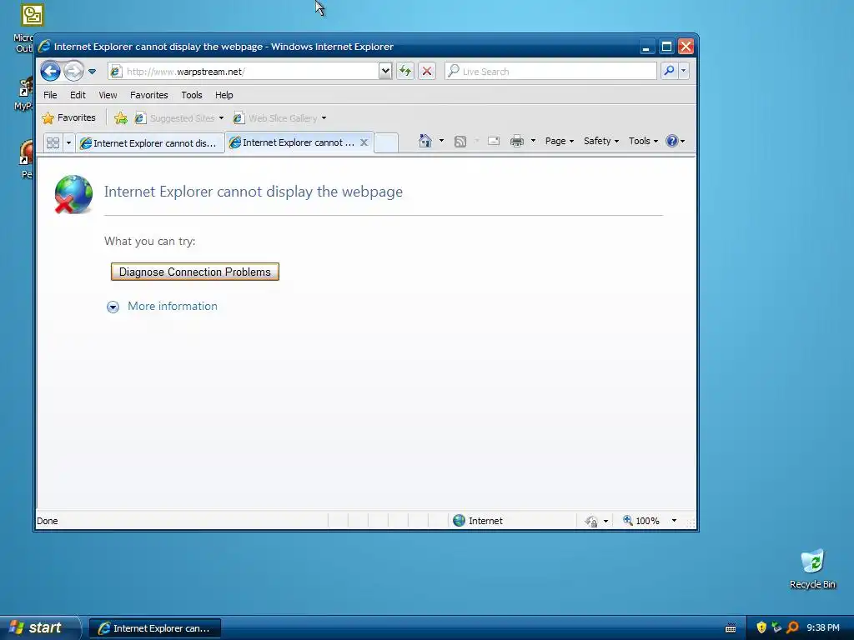
Task: Click the red Stop loading icon
Action: (427, 72)
